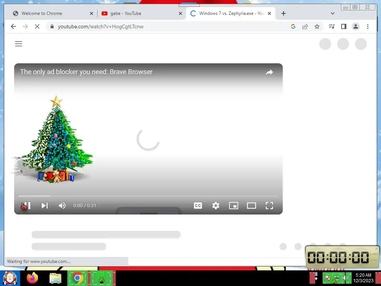Open File Explorer from taskbar
381x286 pixels.
(55, 278)
